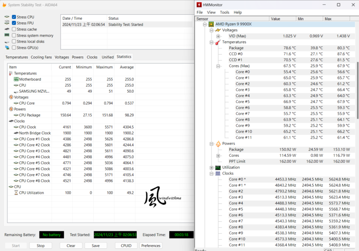Expand the VID (Max) voltage node
The image size is (359, 251).
(x=218, y=36)
